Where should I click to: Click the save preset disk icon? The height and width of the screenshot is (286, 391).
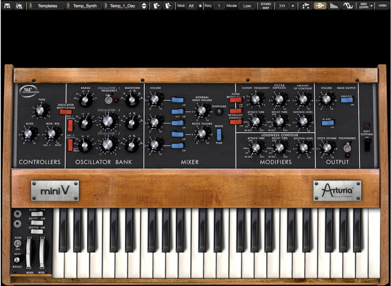[7, 5]
